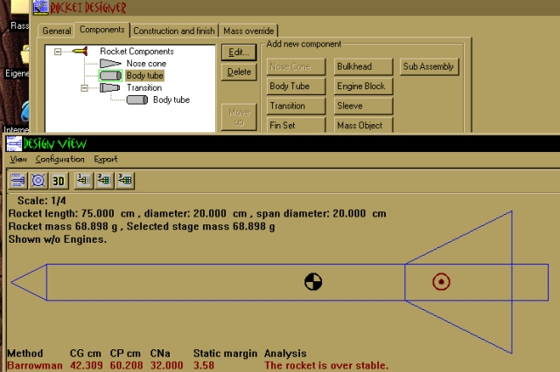Click the static margin value 3.58
The width and height of the screenshot is (560, 372).
(204, 365)
